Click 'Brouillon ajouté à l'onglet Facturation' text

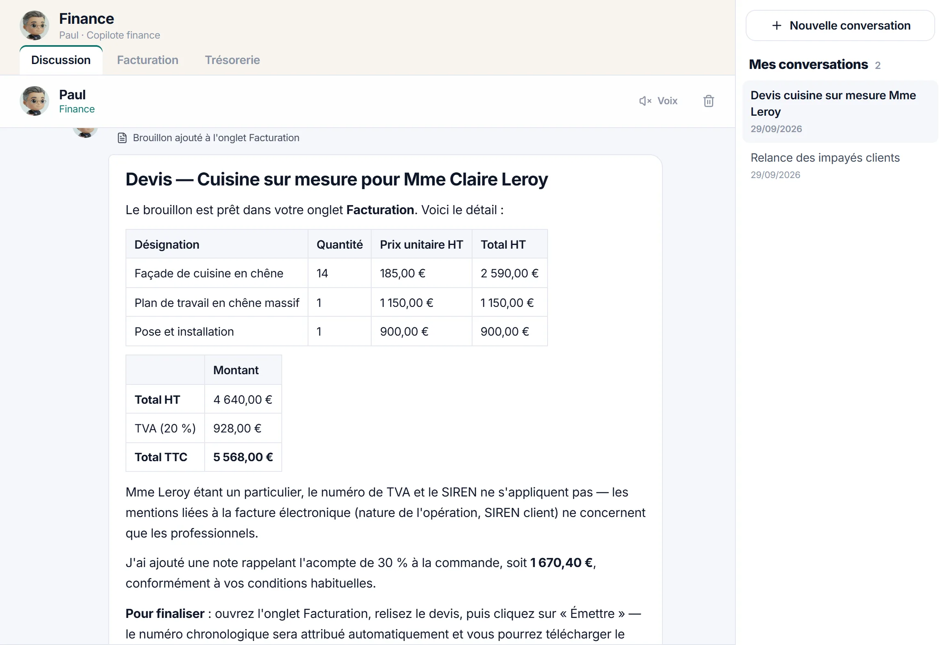pyautogui.click(x=216, y=138)
